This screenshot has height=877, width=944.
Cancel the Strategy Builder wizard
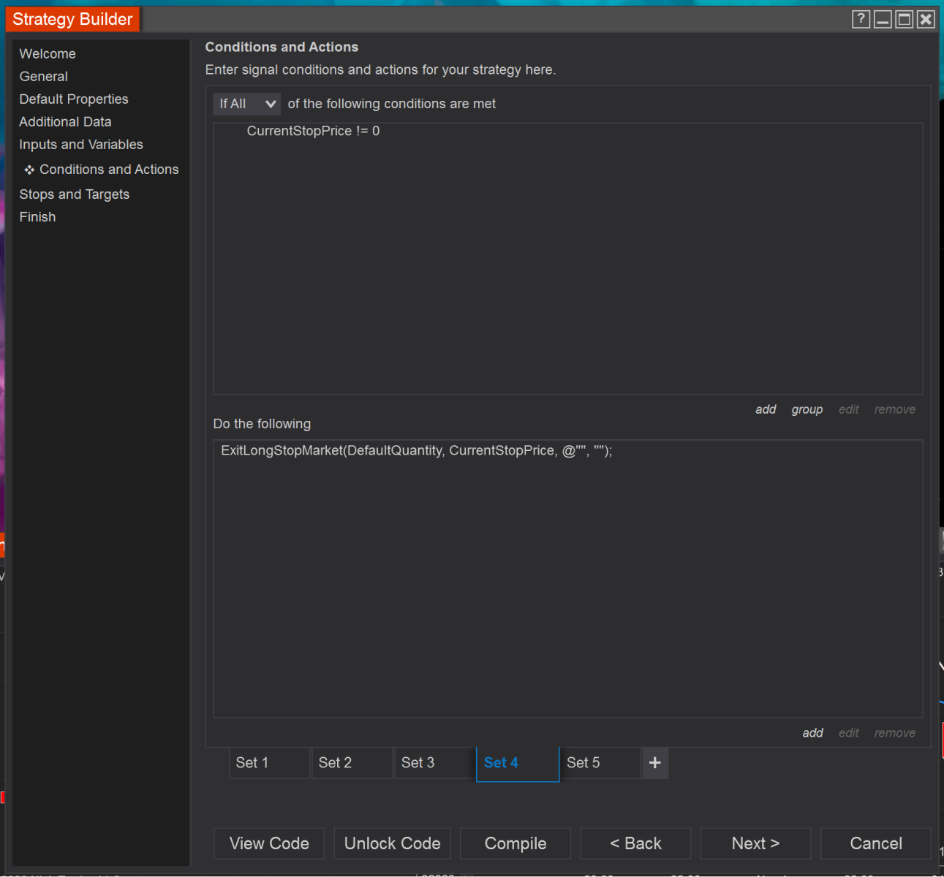click(876, 843)
